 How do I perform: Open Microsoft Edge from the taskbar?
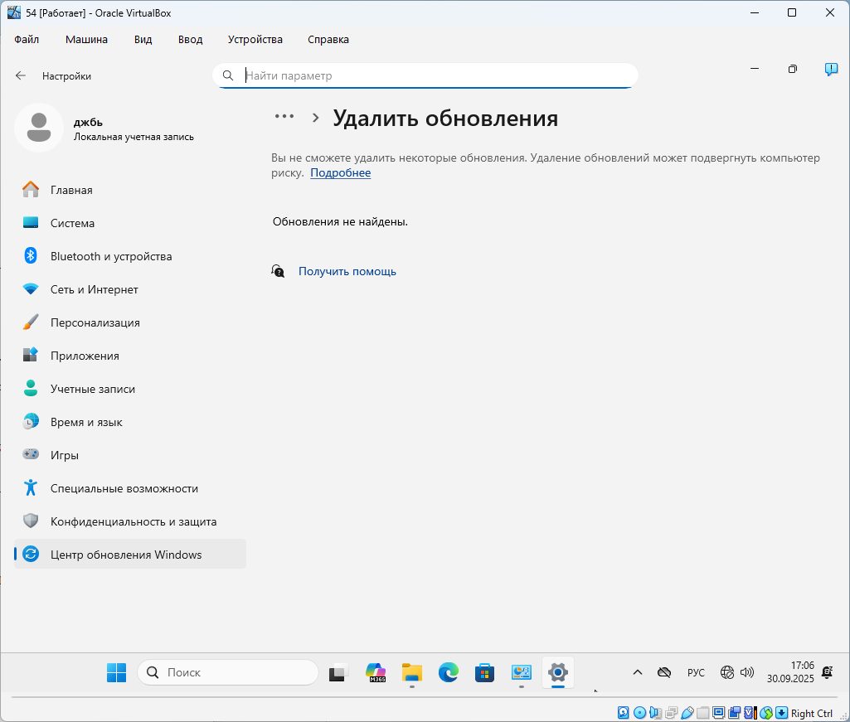[449, 672]
